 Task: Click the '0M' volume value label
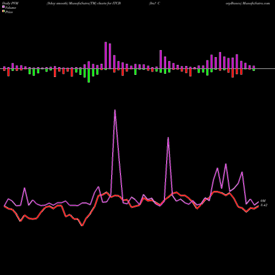(263, 201)
